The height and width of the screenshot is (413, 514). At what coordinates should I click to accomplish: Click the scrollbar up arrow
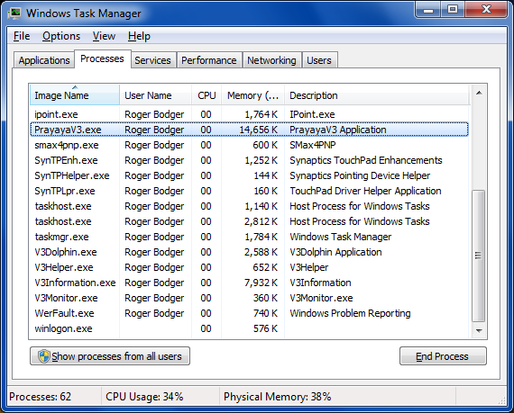point(479,93)
